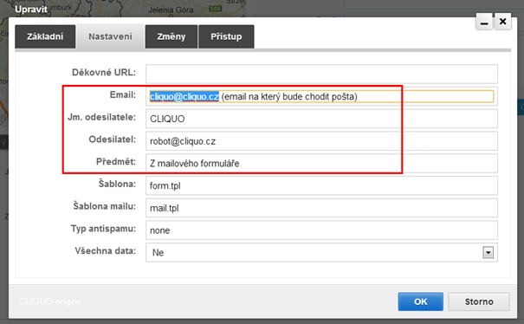This screenshot has height=324, width=524.
Task: Expand the Všechna data combo box showing Ne
Action: pyautogui.click(x=321, y=252)
